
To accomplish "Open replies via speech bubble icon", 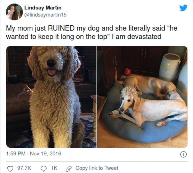I will click(x=44, y=169).
